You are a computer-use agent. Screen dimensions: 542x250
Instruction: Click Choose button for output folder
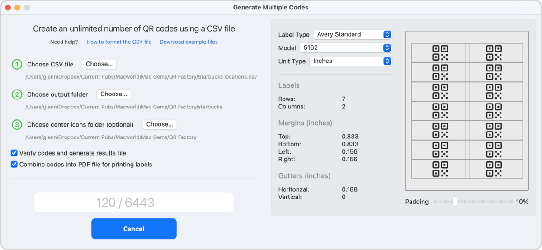tap(114, 94)
